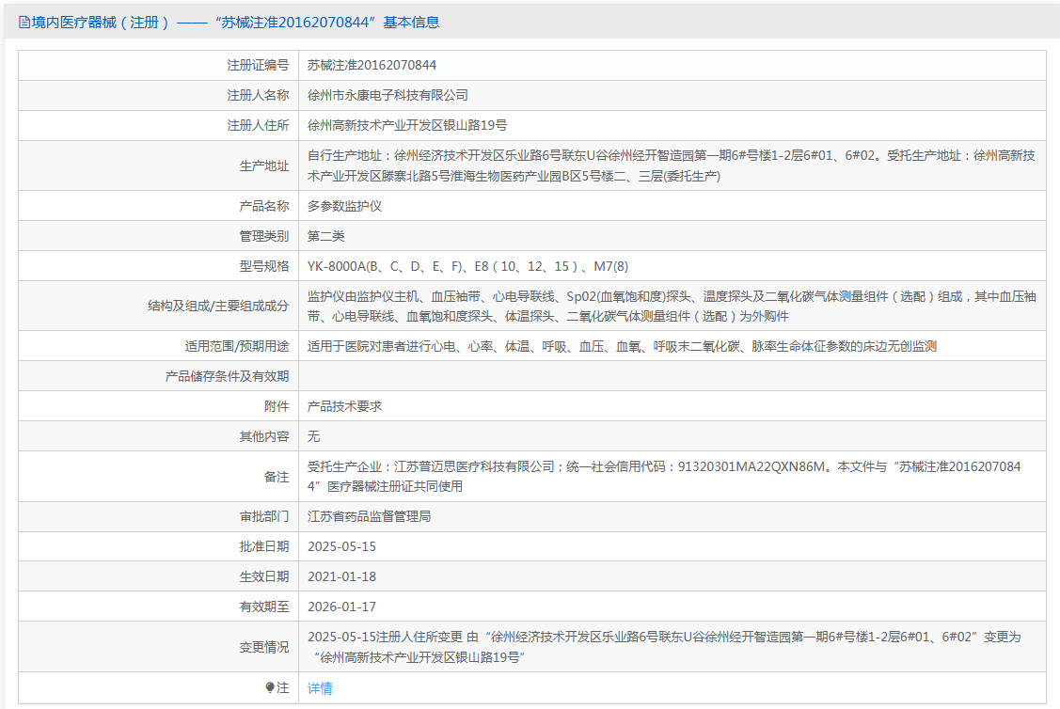
Task: Click the 附件 row label
Action: (x=277, y=406)
